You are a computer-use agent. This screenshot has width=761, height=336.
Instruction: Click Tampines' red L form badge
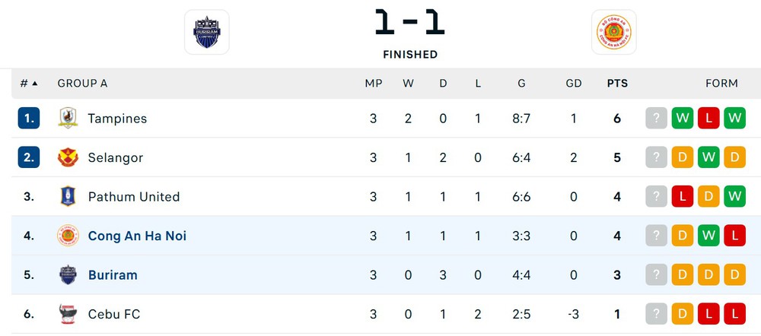click(x=708, y=119)
